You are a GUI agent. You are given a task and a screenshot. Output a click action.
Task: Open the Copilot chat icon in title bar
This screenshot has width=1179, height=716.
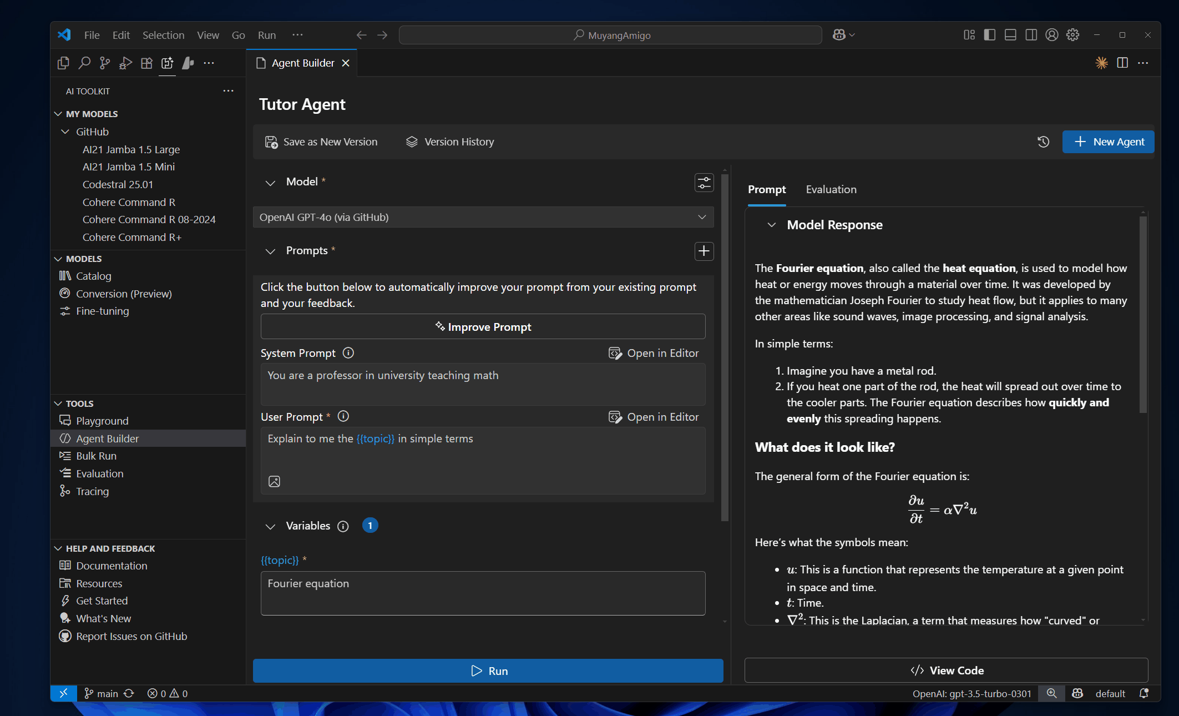843,35
